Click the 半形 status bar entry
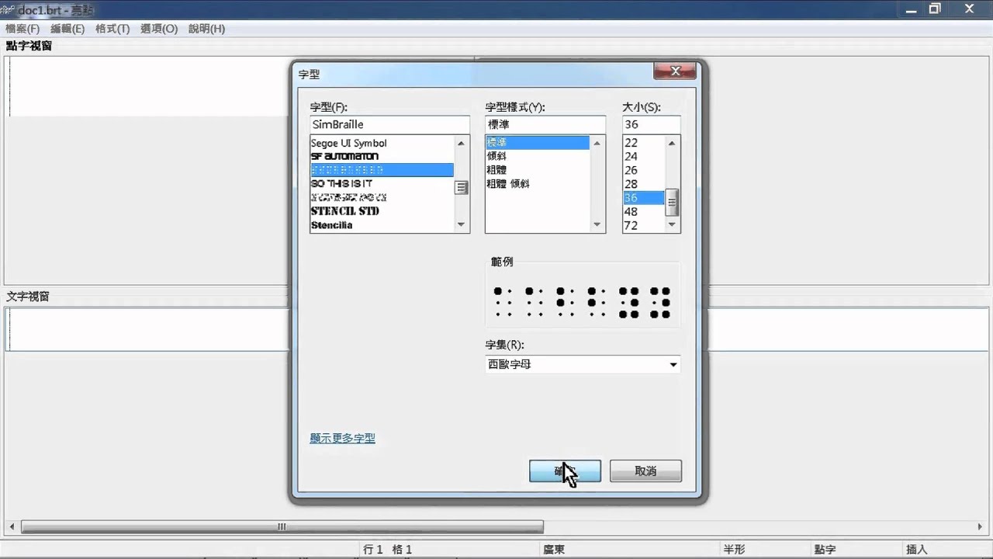The width and height of the screenshot is (993, 559). click(734, 550)
